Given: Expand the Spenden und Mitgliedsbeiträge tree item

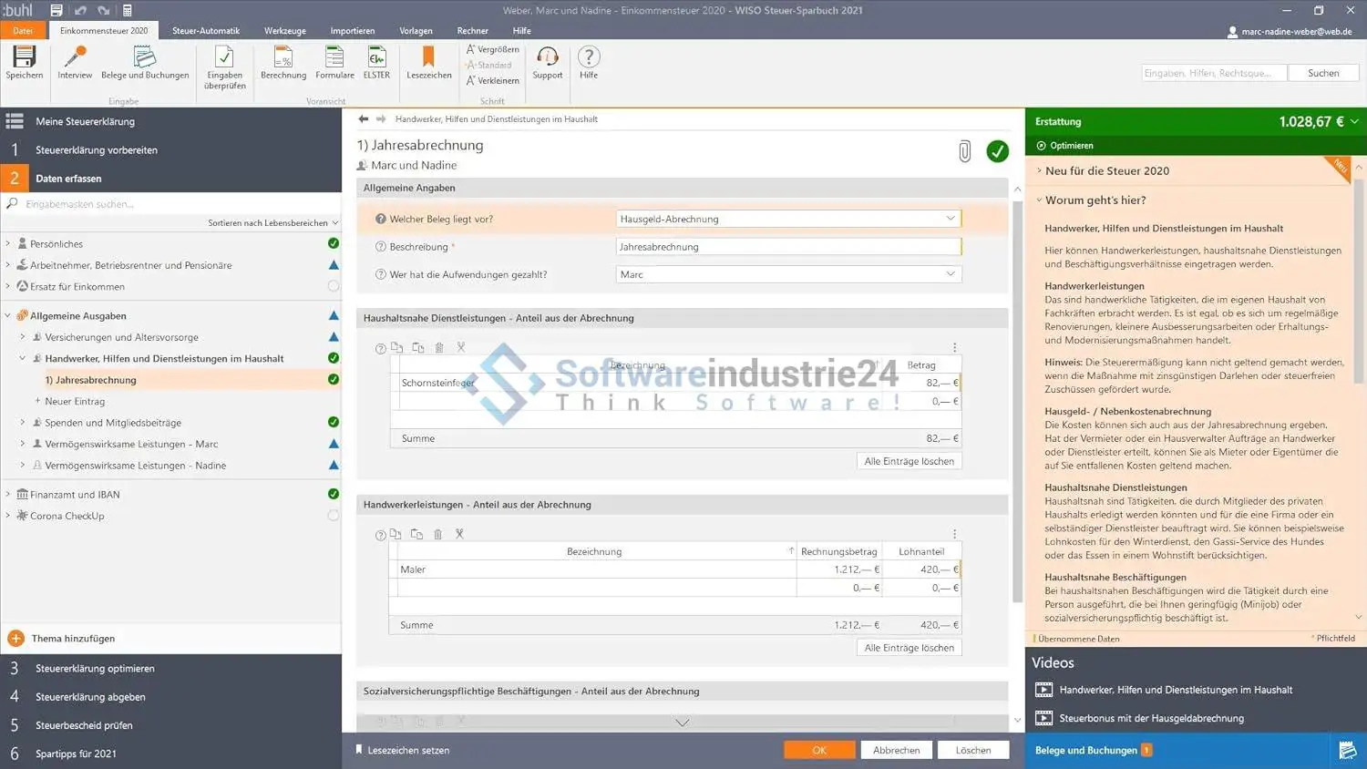Looking at the screenshot, I should click(x=23, y=423).
